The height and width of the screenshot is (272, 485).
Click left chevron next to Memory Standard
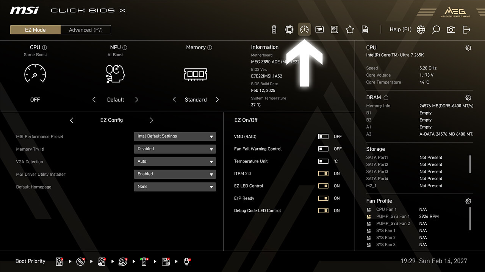(174, 100)
